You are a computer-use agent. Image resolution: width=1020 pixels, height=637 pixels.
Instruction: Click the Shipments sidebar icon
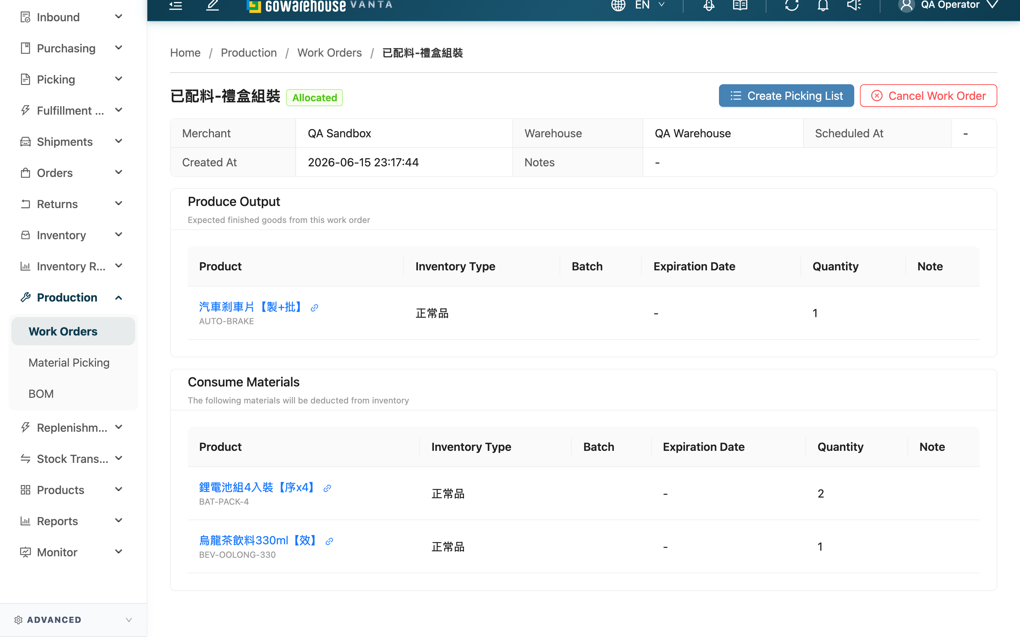[x=25, y=142]
